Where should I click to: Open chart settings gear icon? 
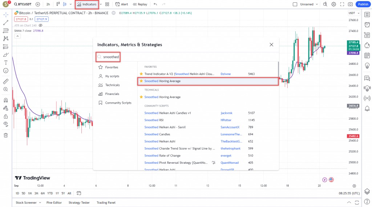pyautogui.click(x=333, y=4)
